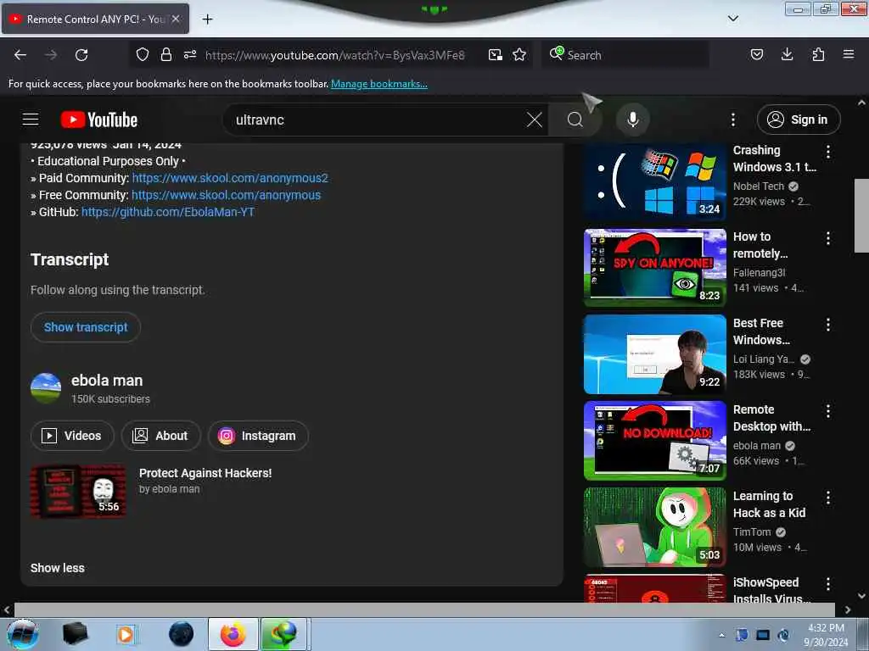Image resolution: width=869 pixels, height=651 pixels.
Task: Run search with YouTube magnifier button
Action: tap(575, 120)
